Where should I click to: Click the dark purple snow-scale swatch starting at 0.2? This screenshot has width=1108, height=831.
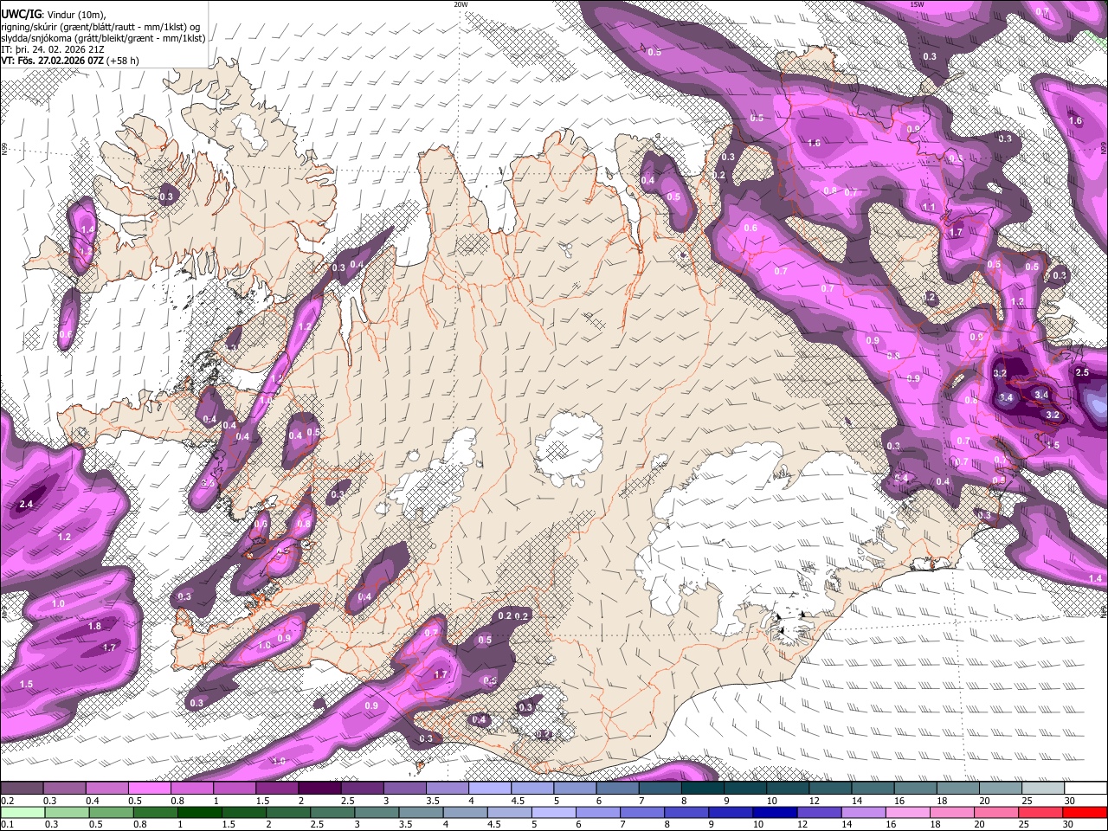[x=22, y=789]
